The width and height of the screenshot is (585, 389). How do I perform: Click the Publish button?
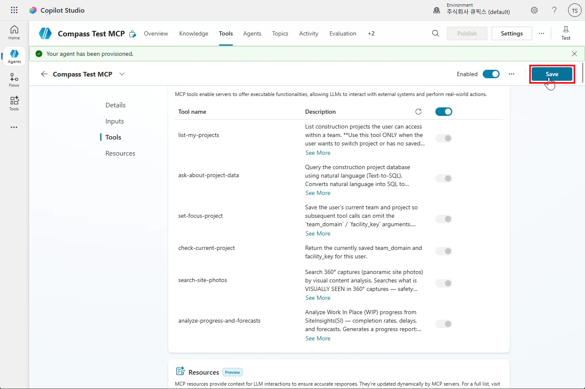[467, 33]
